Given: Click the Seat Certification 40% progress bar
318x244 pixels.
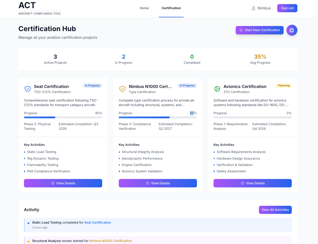Looking at the screenshot, I should [x=63, y=117].
